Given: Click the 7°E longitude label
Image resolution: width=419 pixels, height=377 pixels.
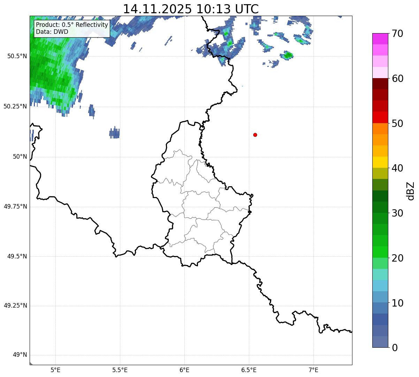Looking at the screenshot, I should click(x=314, y=370).
